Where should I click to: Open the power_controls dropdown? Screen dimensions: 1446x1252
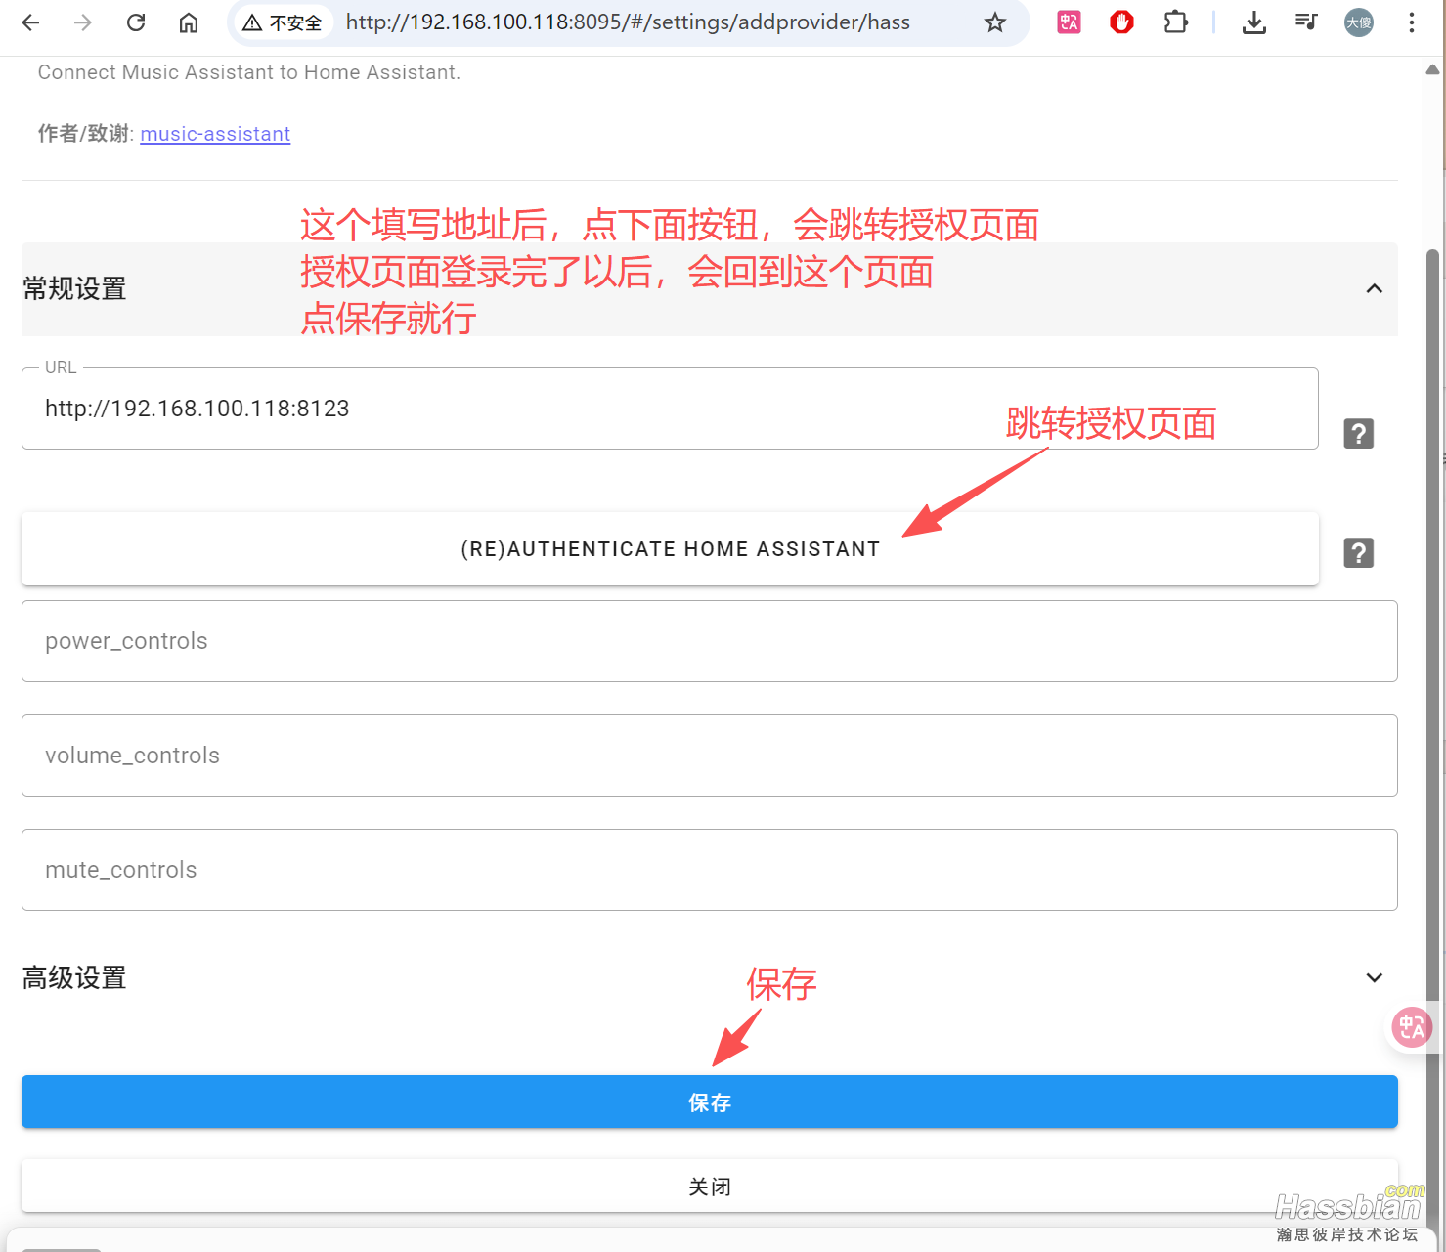[x=710, y=641]
